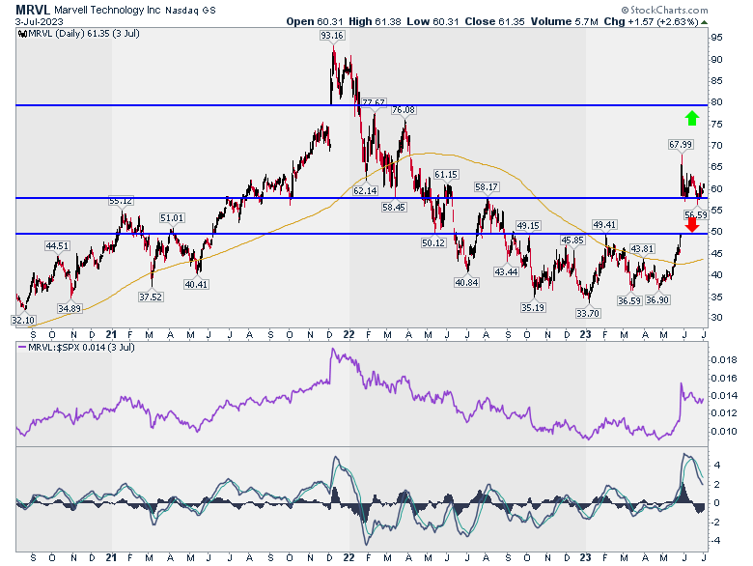Viewport: 753px width, 566px height.
Task: Click the Nasdaq GS exchange label
Action: point(190,10)
